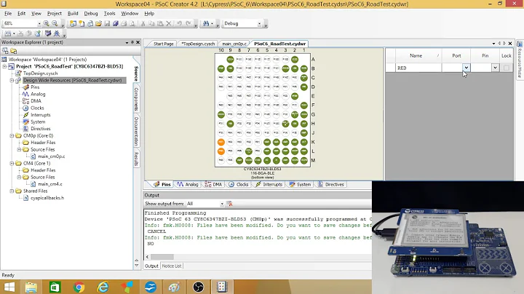The width and height of the screenshot is (524, 294).
Task: Switch to the main_cm0p.c tab
Action: 234,44
